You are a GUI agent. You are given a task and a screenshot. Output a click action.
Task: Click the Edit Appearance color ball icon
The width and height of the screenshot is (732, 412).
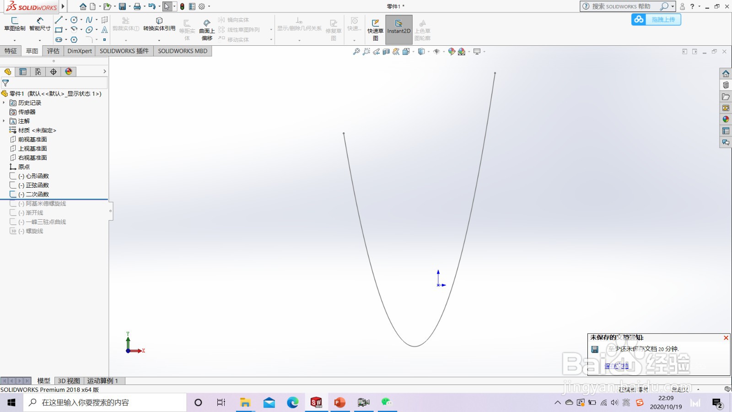[452, 52]
